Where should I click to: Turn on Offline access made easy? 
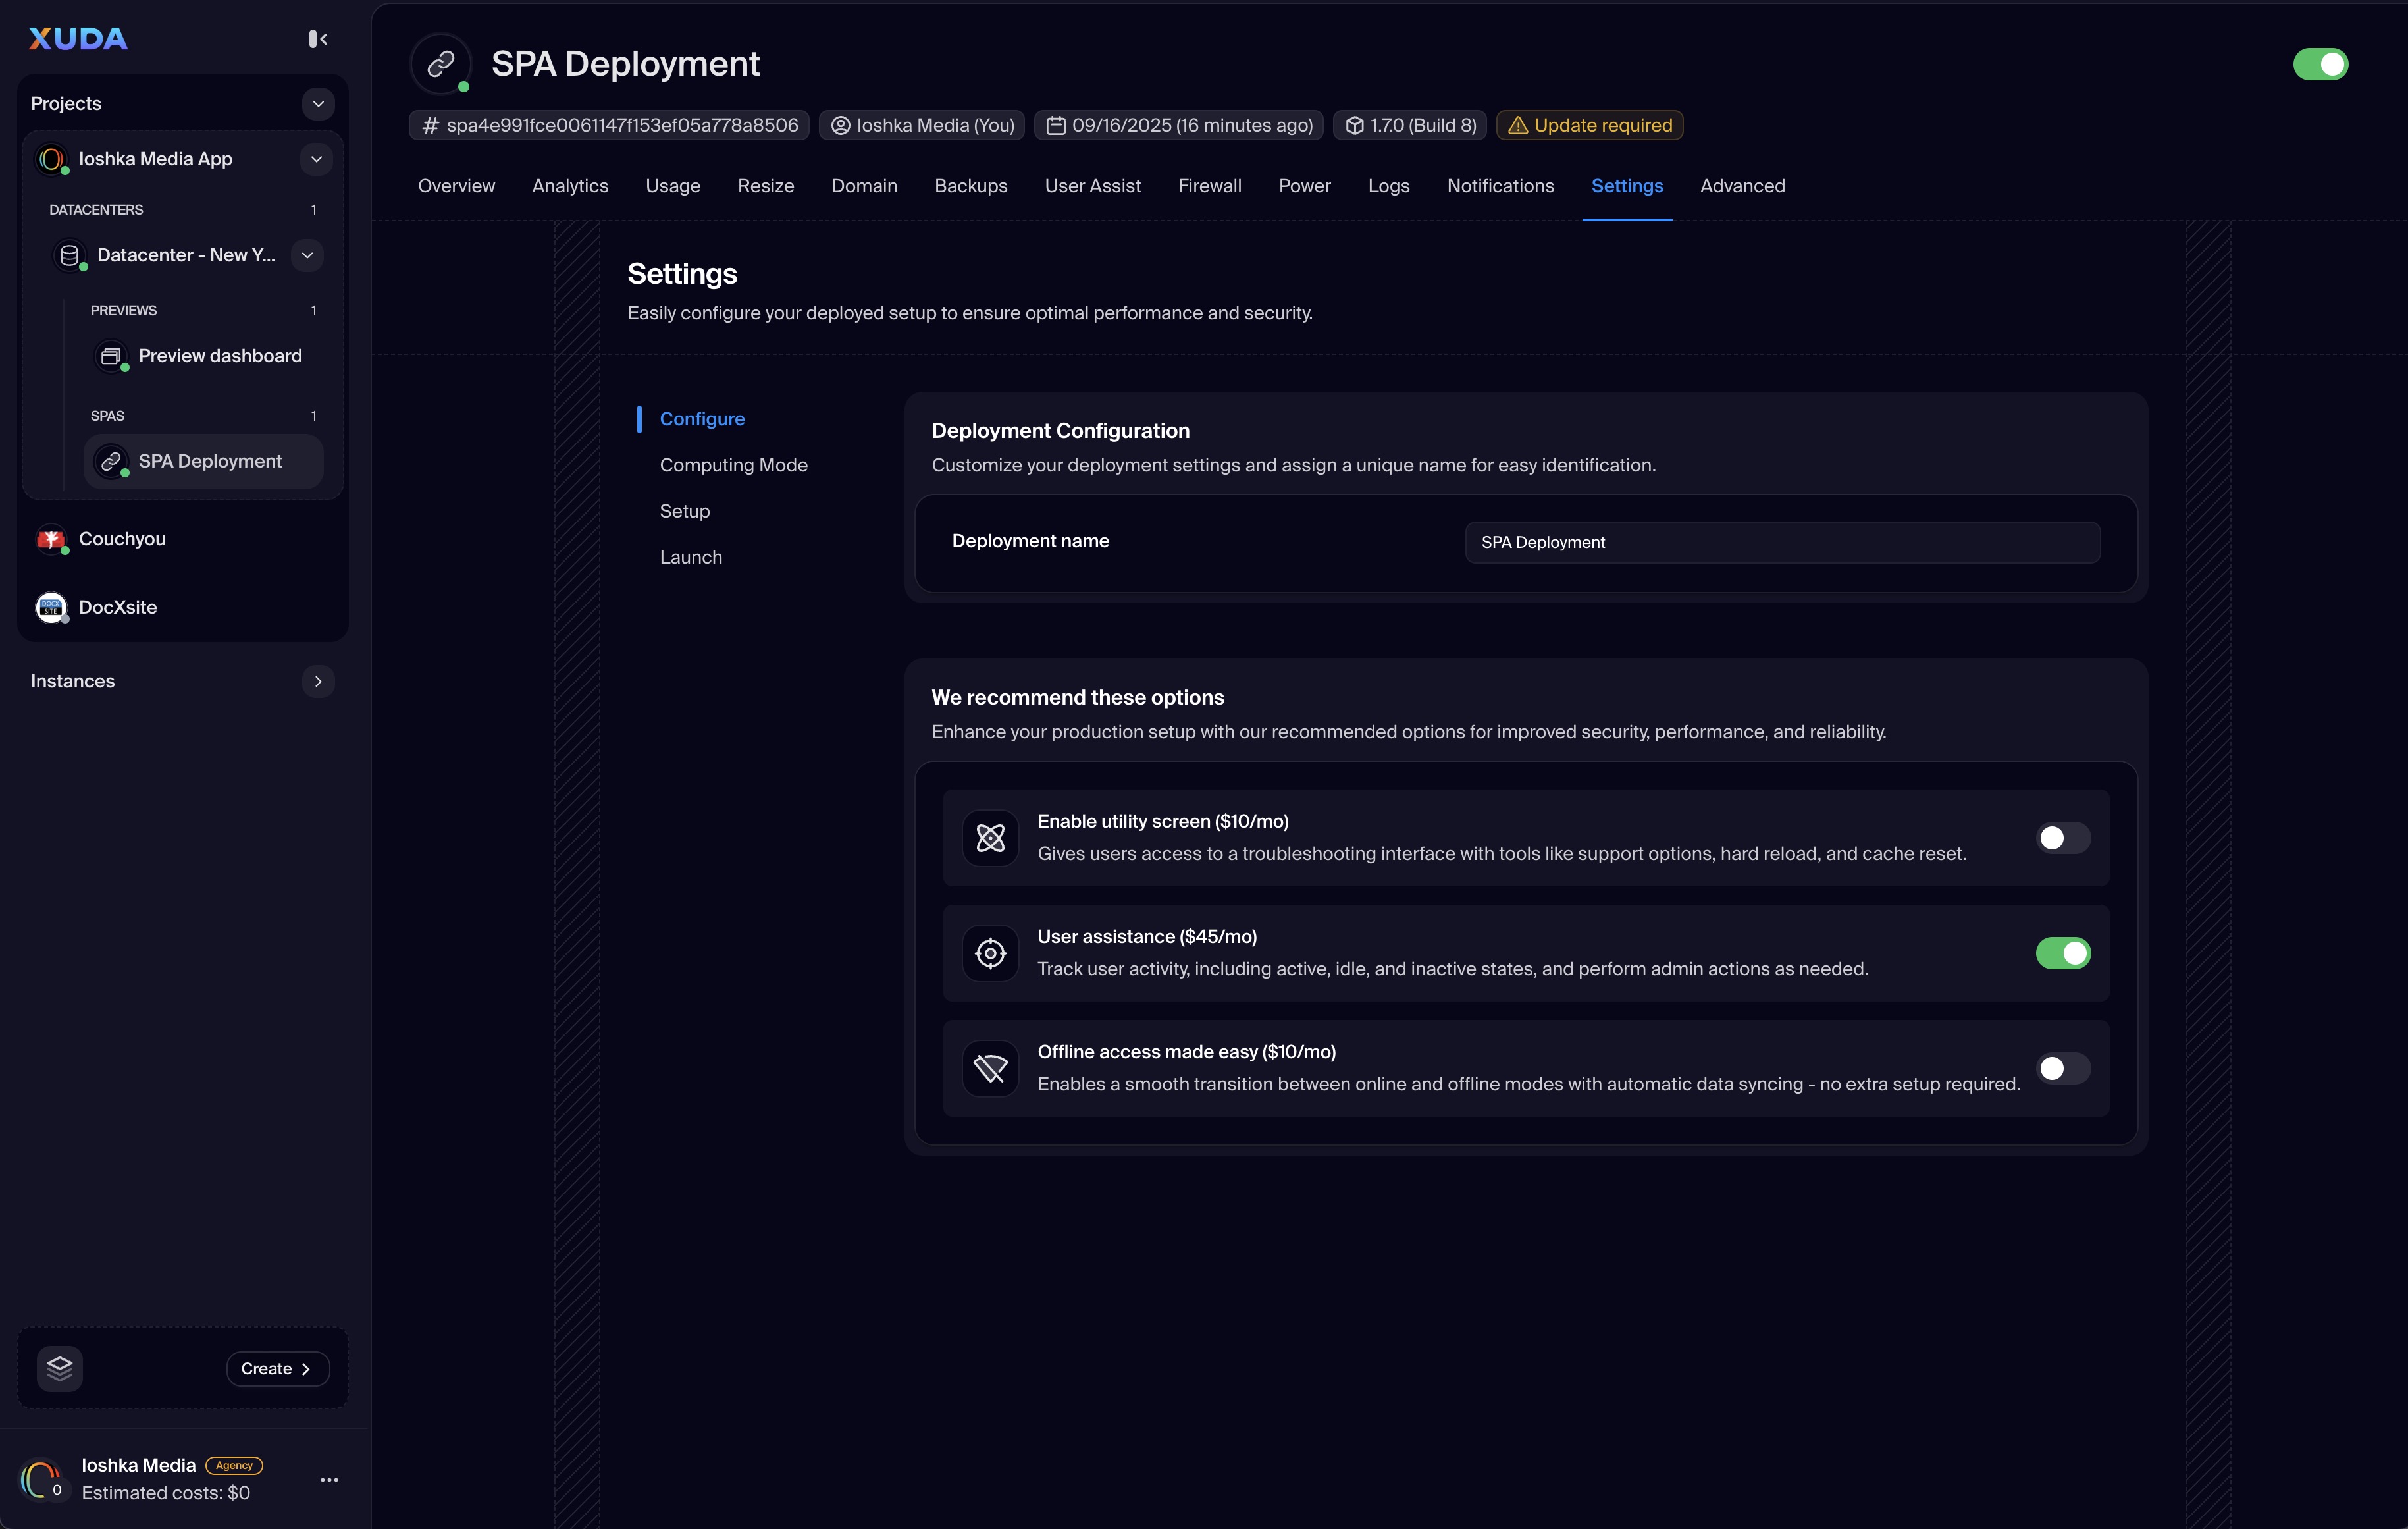[2062, 1068]
